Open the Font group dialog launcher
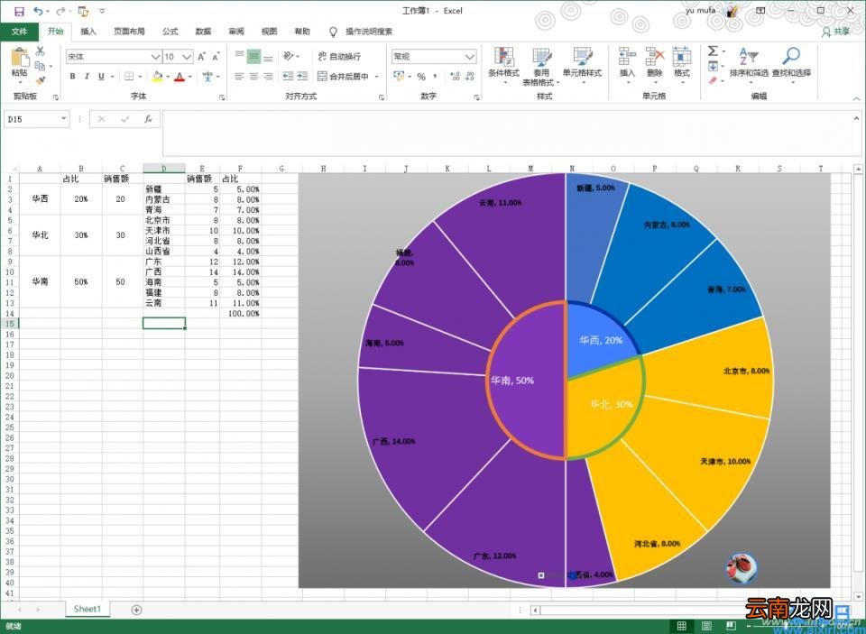The width and height of the screenshot is (866, 634). click(x=222, y=97)
